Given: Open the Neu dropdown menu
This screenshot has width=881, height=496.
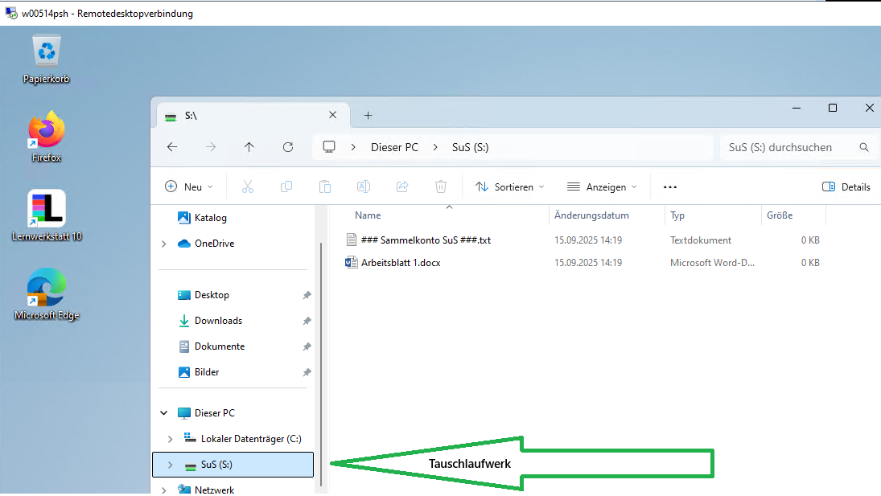Looking at the screenshot, I should [189, 187].
